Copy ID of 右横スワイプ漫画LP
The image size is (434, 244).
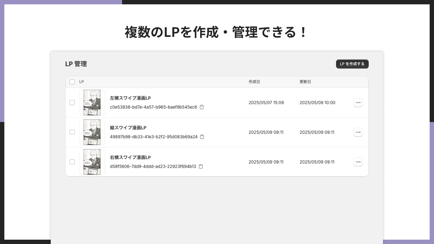201,166
